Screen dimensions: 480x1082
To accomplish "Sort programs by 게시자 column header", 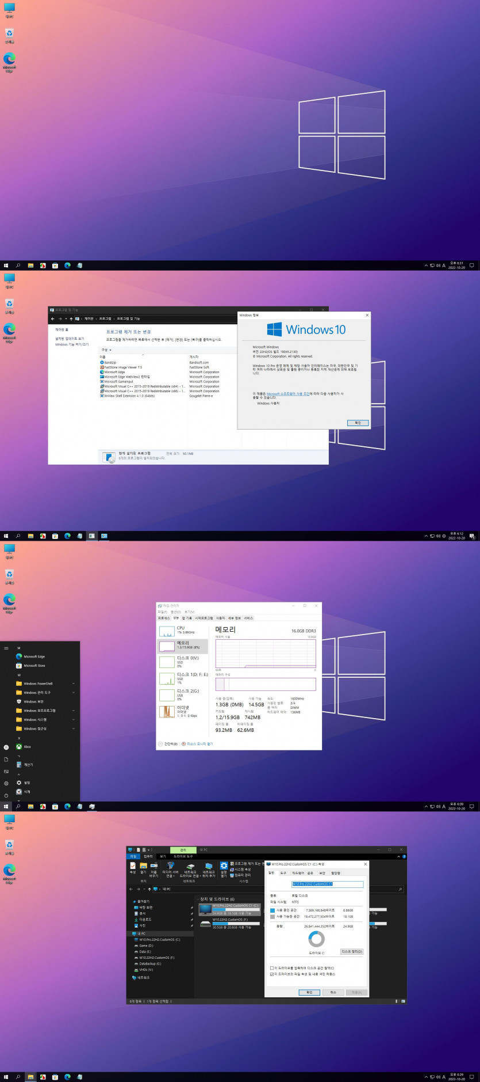I will 194,356.
